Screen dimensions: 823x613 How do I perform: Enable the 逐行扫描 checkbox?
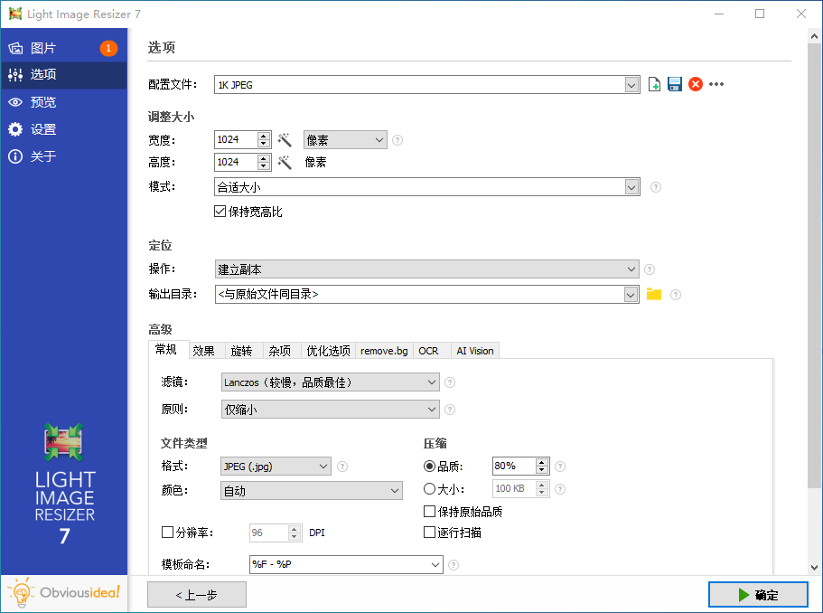[x=429, y=533]
